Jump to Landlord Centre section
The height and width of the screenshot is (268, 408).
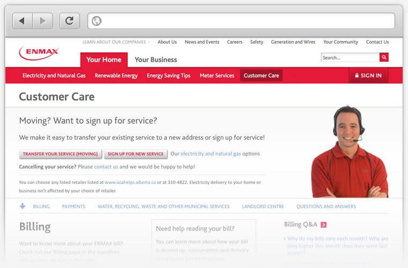click(x=263, y=206)
